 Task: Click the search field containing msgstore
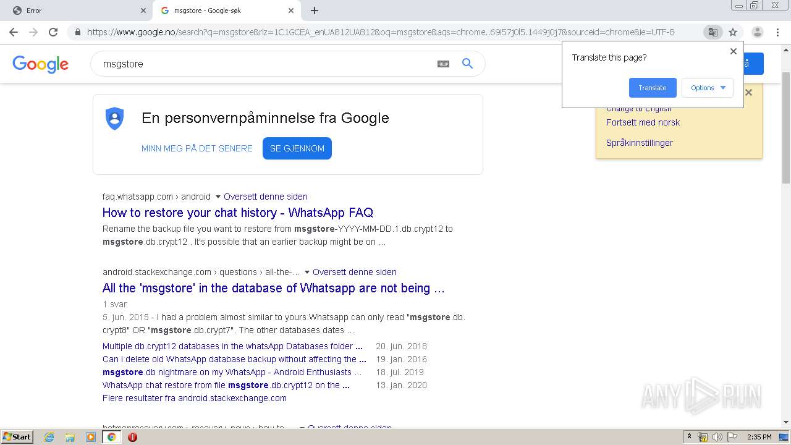[x=266, y=64]
